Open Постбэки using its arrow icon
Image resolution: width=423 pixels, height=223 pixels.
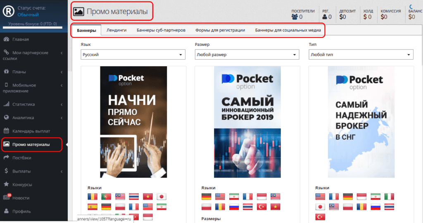click(x=6, y=158)
